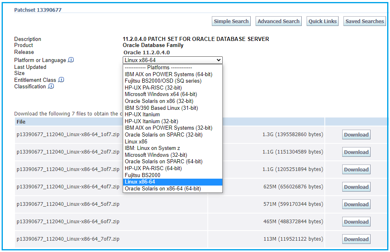Image resolution: width=390 pixels, height=252 pixels.
Task: Select IBM: Linux on System z
Action: [x=173, y=148]
